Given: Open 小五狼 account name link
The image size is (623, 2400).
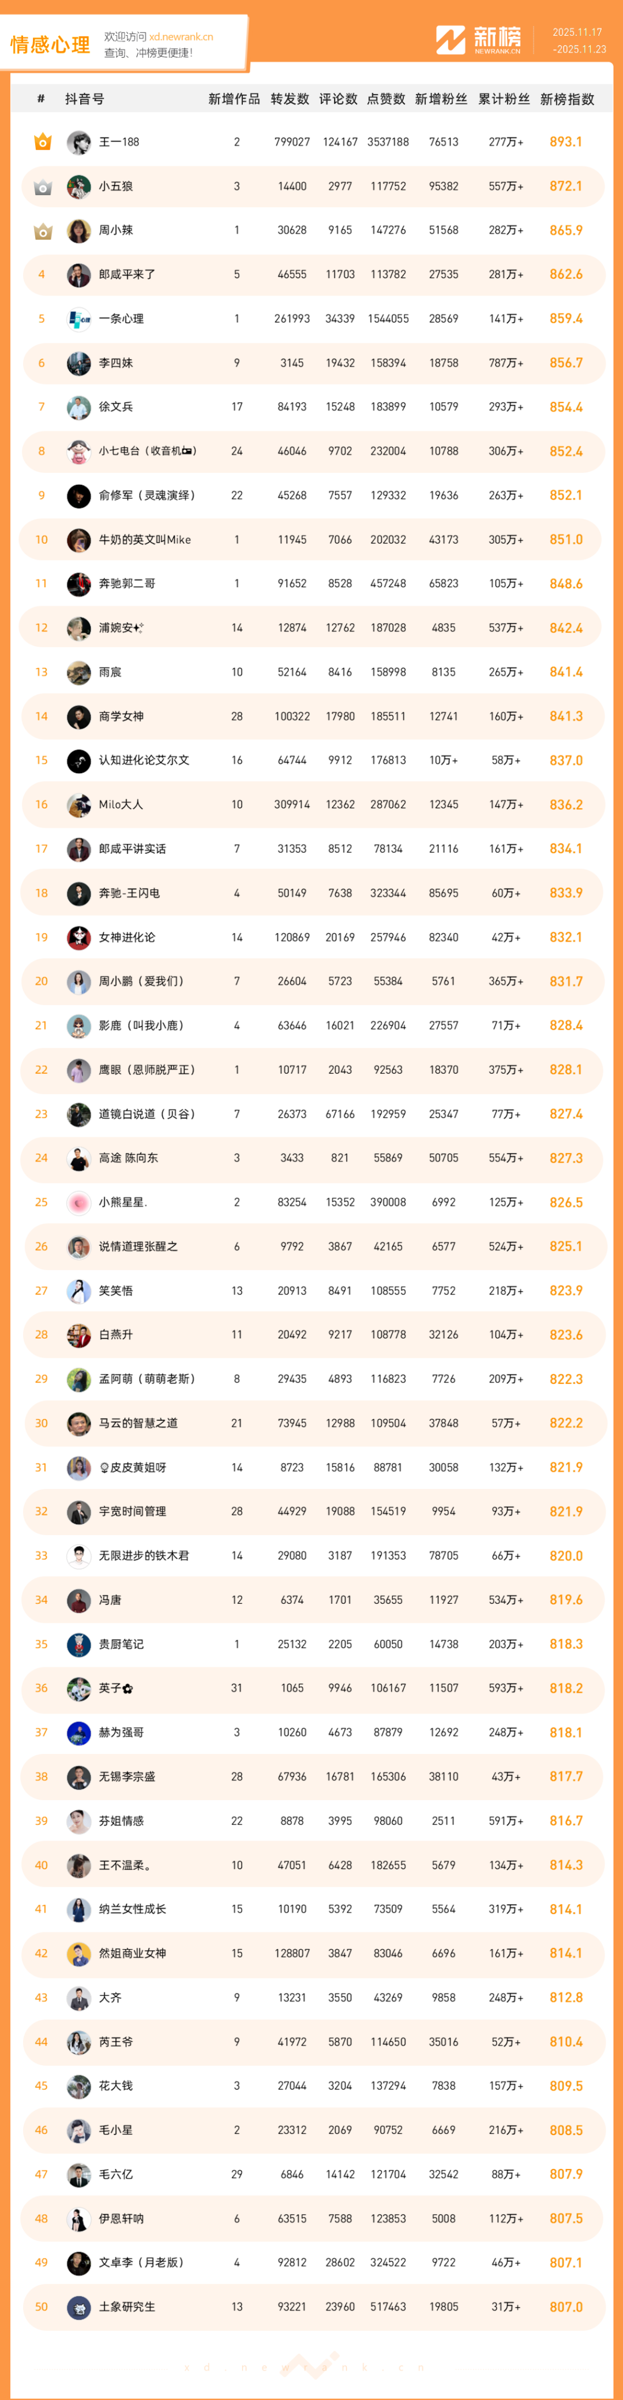Looking at the screenshot, I should (x=115, y=186).
